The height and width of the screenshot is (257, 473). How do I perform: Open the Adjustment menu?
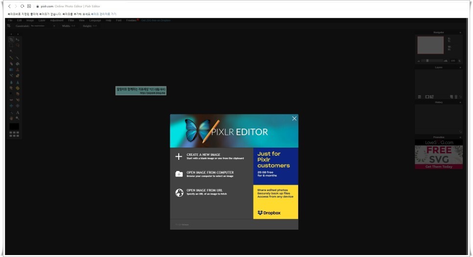pos(57,21)
